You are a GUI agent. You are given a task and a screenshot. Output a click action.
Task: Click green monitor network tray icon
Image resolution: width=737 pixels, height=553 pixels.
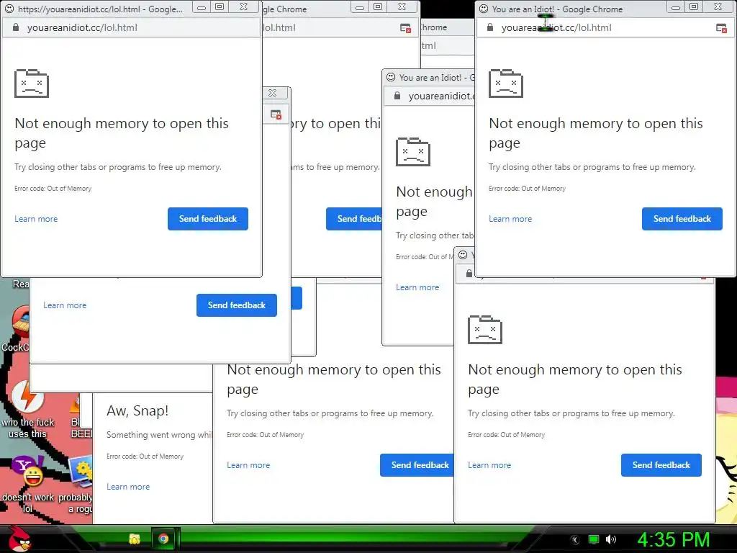(x=594, y=539)
